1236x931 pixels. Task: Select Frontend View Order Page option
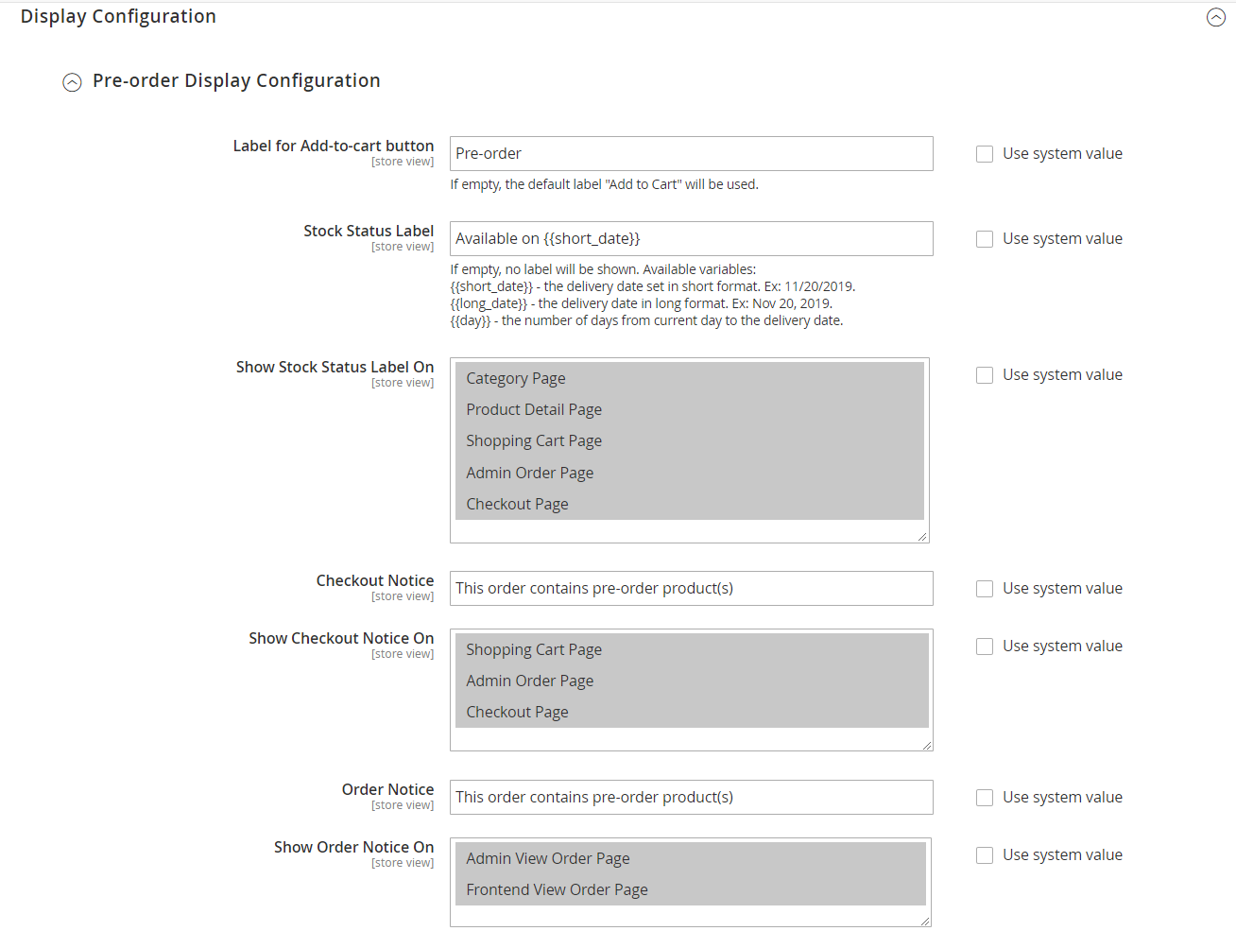[x=557, y=889]
